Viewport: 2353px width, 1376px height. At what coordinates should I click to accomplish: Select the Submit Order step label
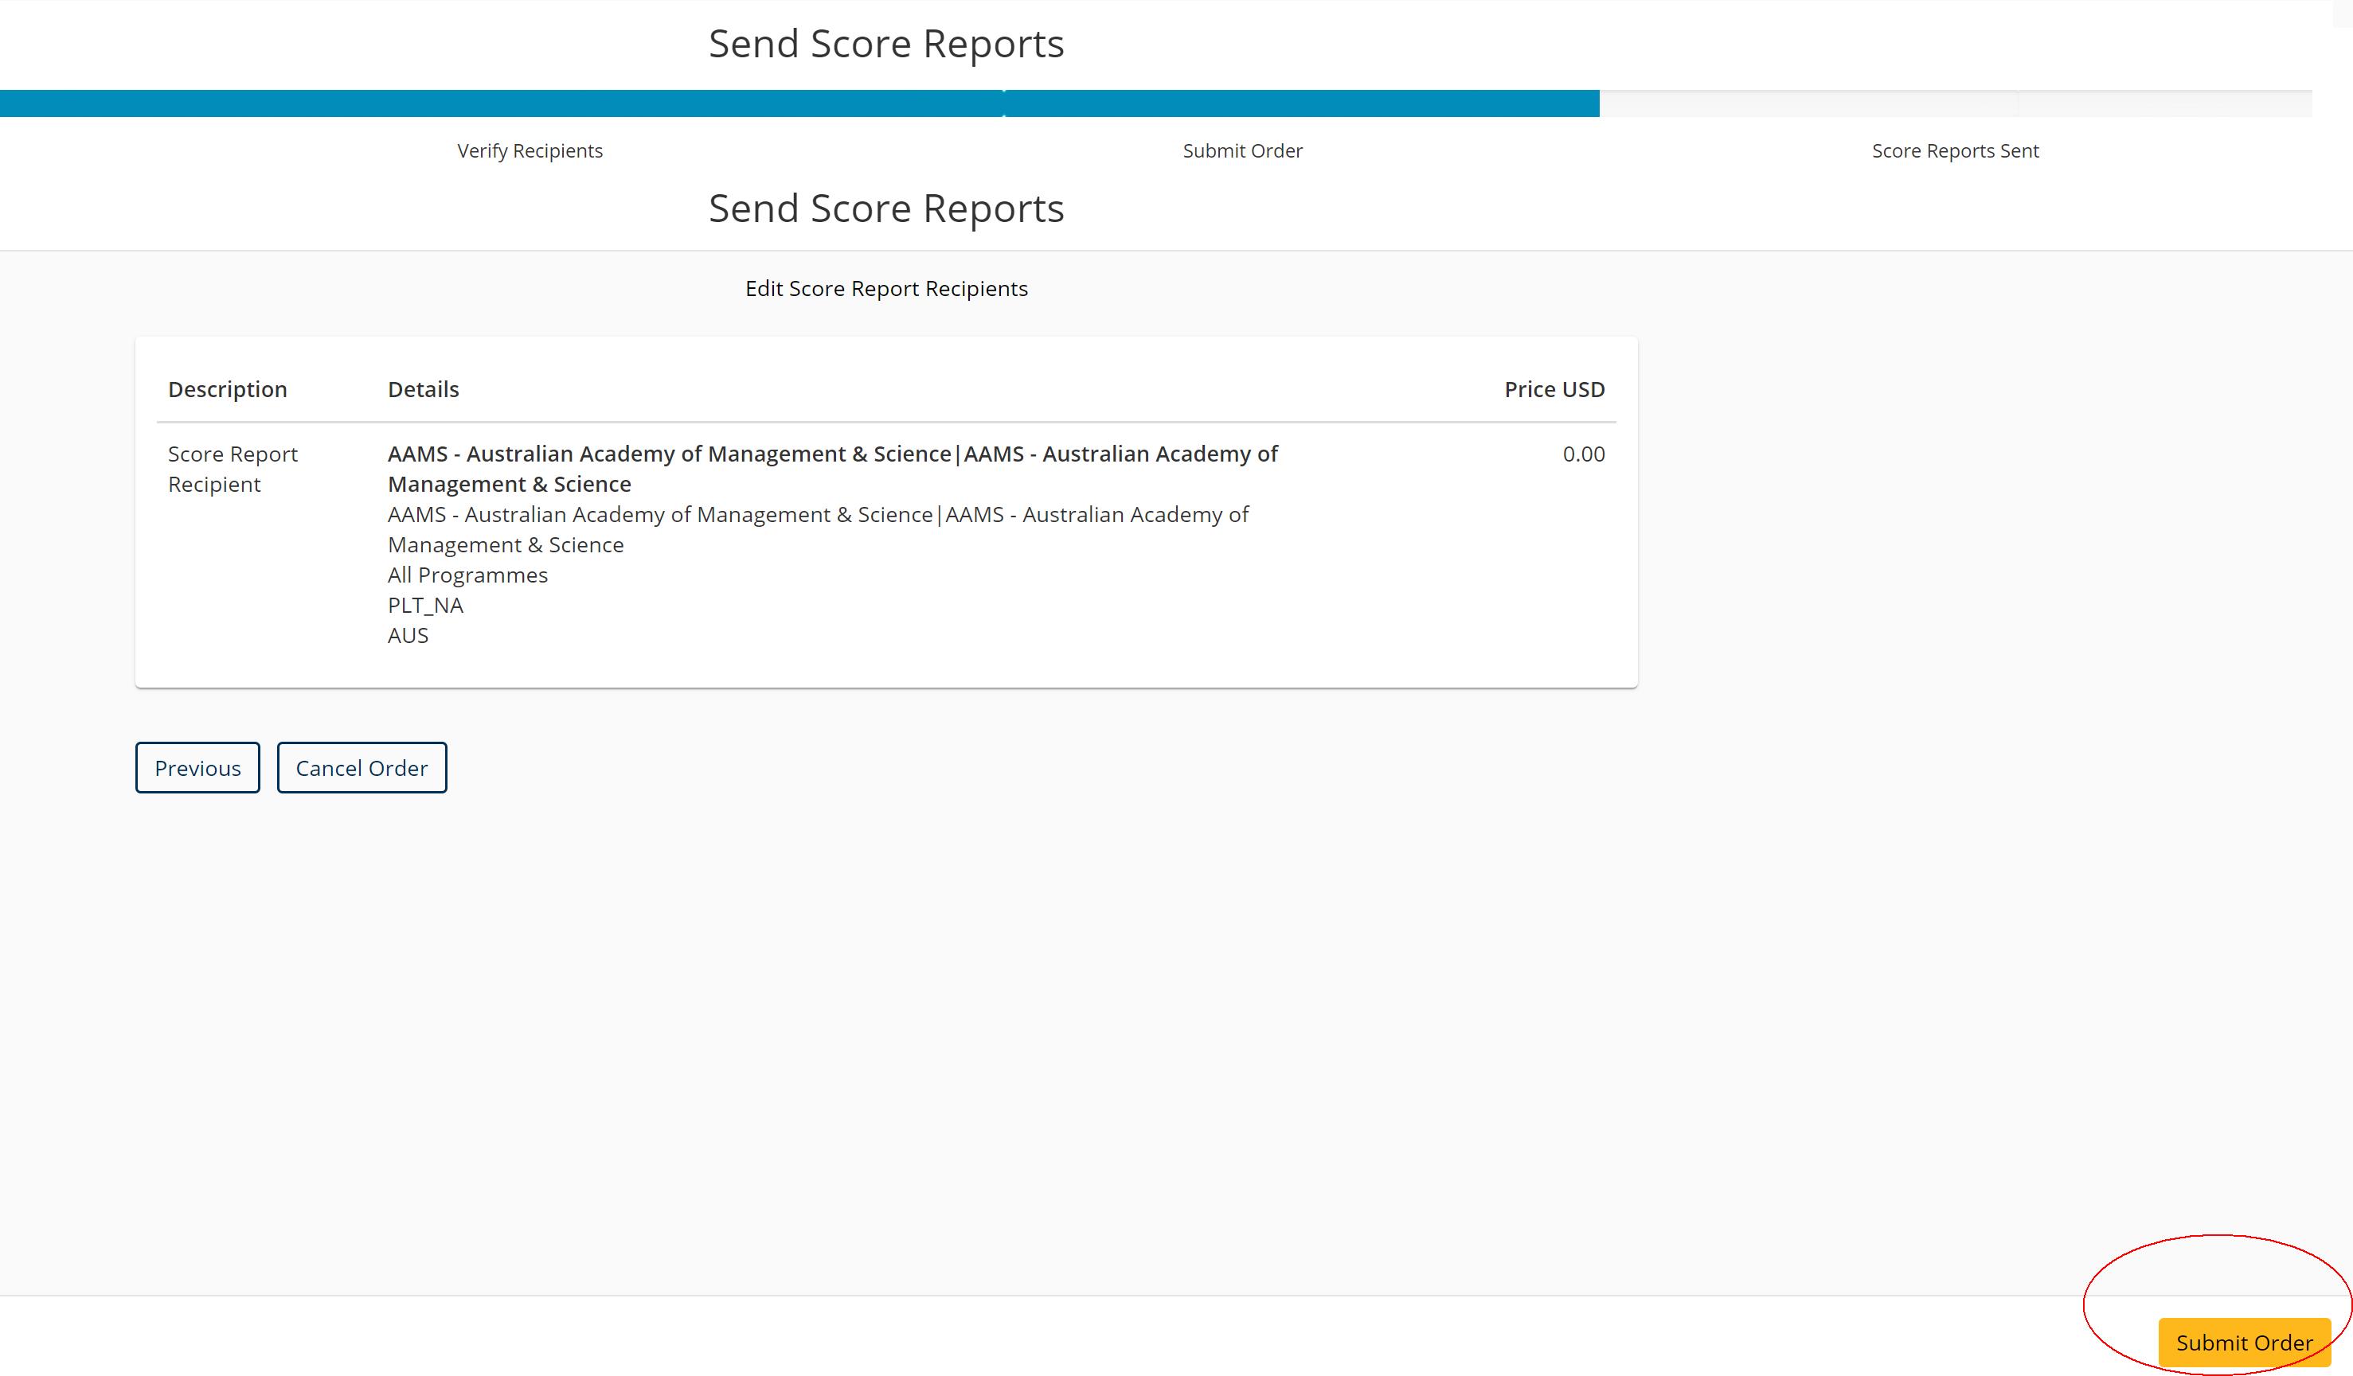[x=1242, y=150]
